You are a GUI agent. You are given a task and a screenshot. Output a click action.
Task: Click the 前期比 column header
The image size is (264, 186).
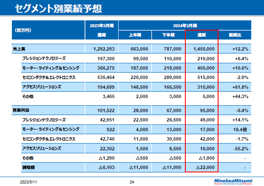(235, 35)
